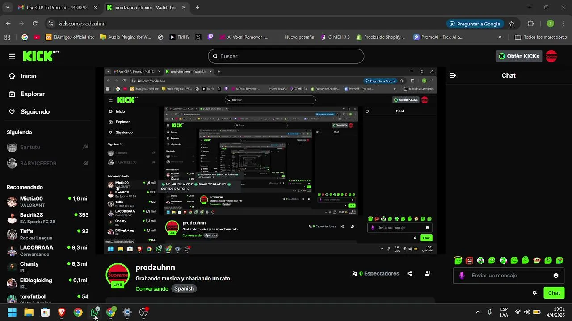Open followed channel BABYICEEE09
This screenshot has width=572, height=321.
click(x=38, y=164)
